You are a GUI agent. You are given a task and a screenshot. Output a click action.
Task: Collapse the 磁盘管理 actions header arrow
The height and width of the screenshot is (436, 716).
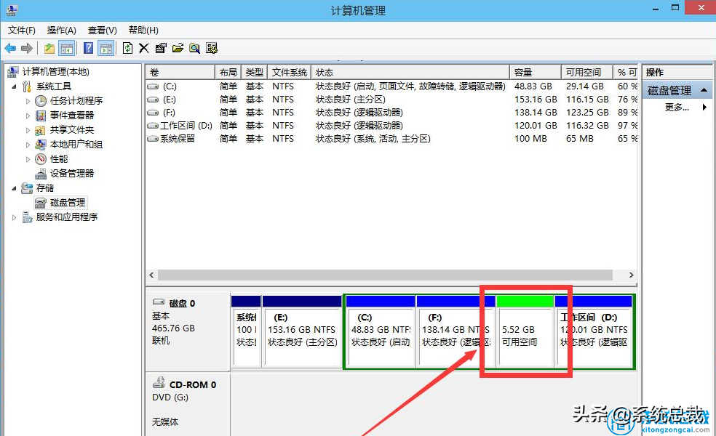(704, 90)
